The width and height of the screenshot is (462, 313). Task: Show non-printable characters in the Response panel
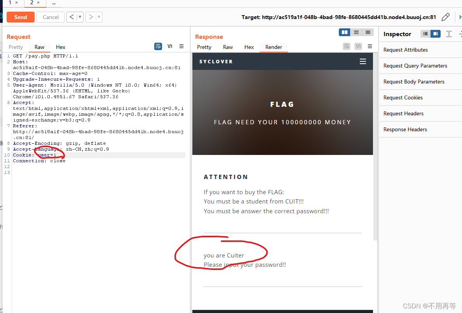pyautogui.click(x=358, y=46)
